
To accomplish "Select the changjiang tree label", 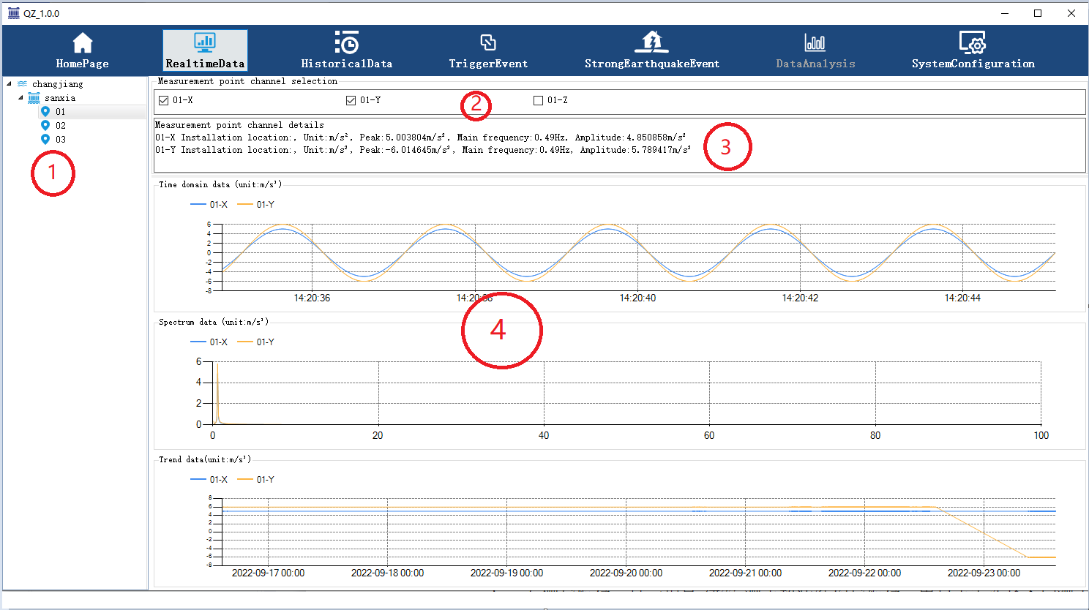I will pos(58,84).
